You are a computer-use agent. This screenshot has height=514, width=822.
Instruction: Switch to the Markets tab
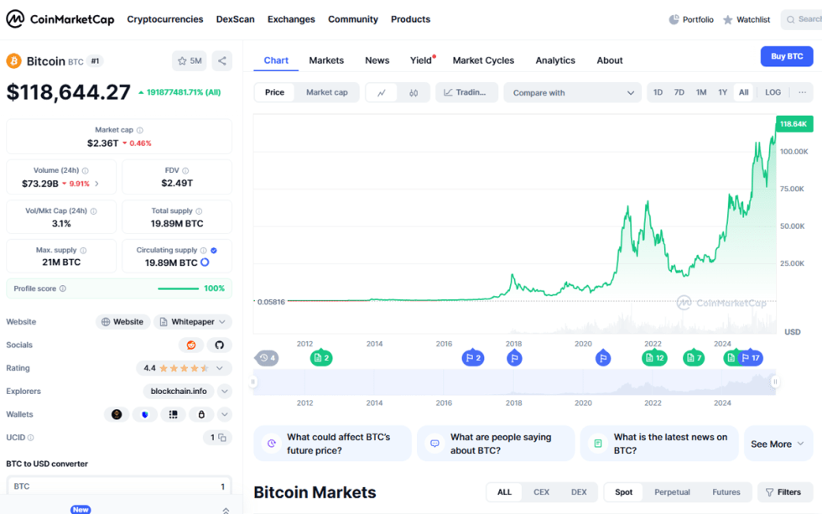(326, 60)
